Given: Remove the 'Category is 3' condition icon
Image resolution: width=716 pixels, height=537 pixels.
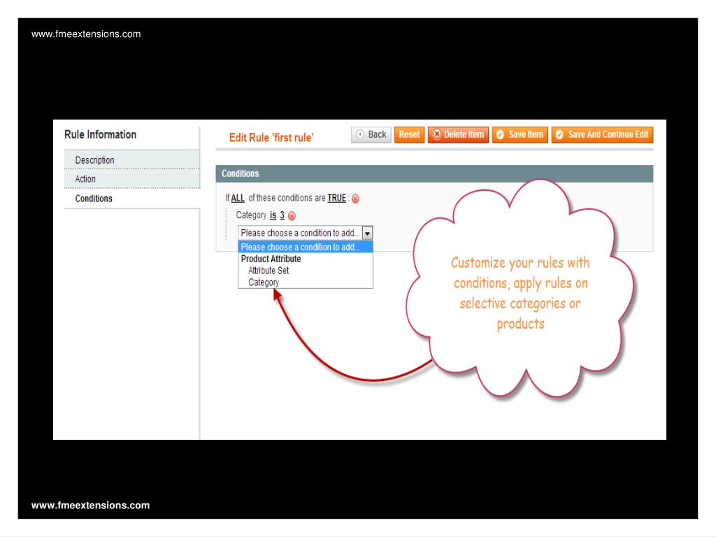Looking at the screenshot, I should (x=292, y=216).
